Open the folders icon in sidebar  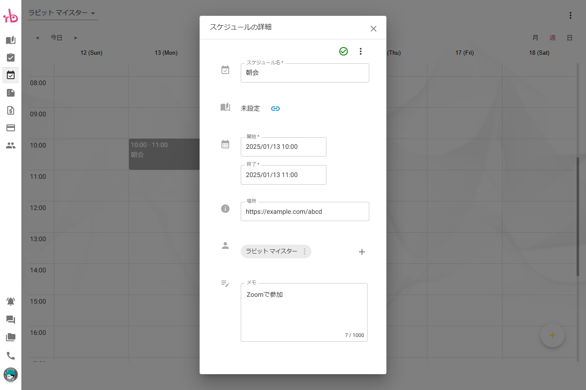pyautogui.click(x=11, y=337)
